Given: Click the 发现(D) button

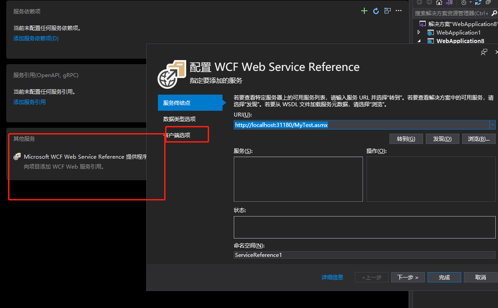Looking at the screenshot, I should point(442,139).
